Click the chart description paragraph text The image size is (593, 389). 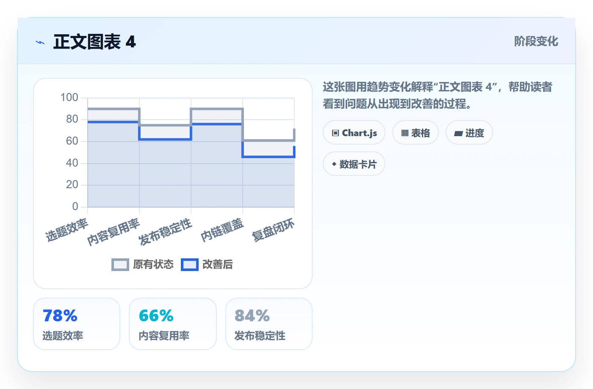(438, 95)
